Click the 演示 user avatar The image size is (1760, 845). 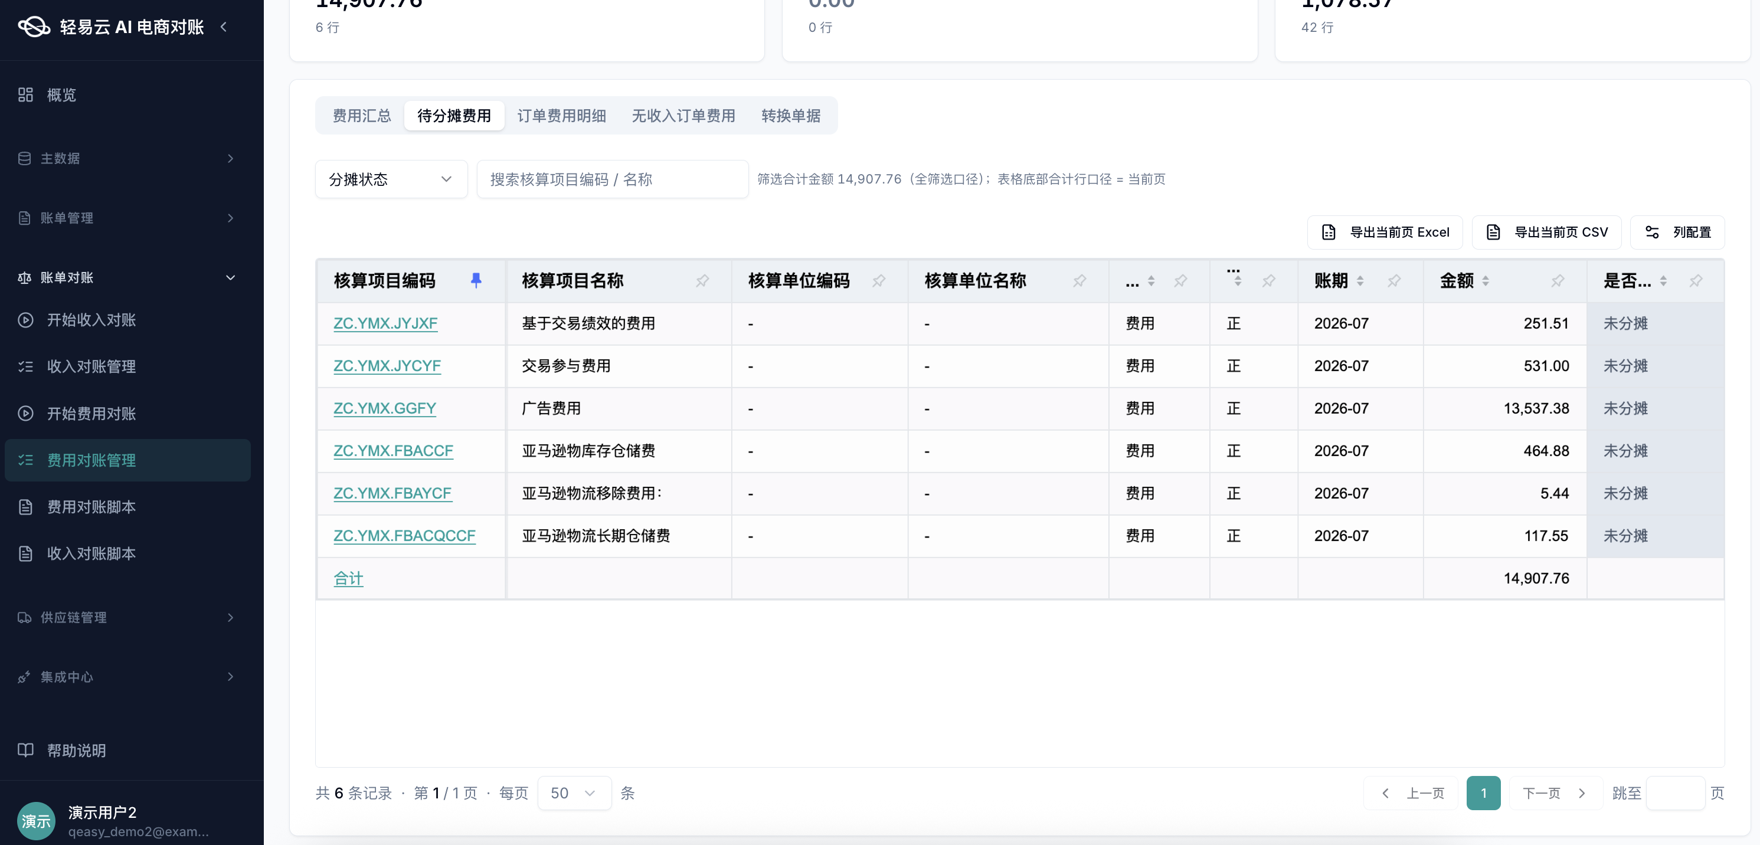pyautogui.click(x=35, y=820)
